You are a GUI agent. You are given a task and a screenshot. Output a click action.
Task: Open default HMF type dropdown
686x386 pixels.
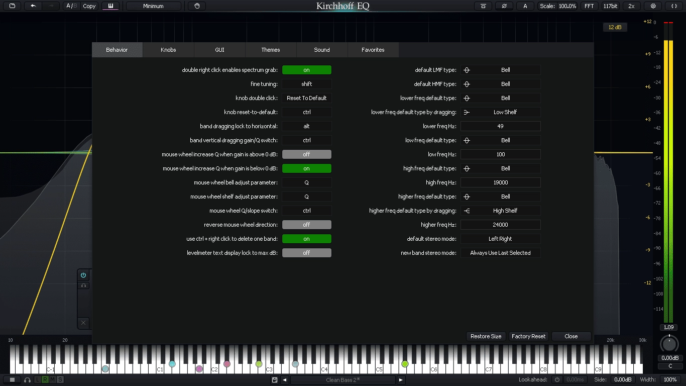(x=501, y=84)
